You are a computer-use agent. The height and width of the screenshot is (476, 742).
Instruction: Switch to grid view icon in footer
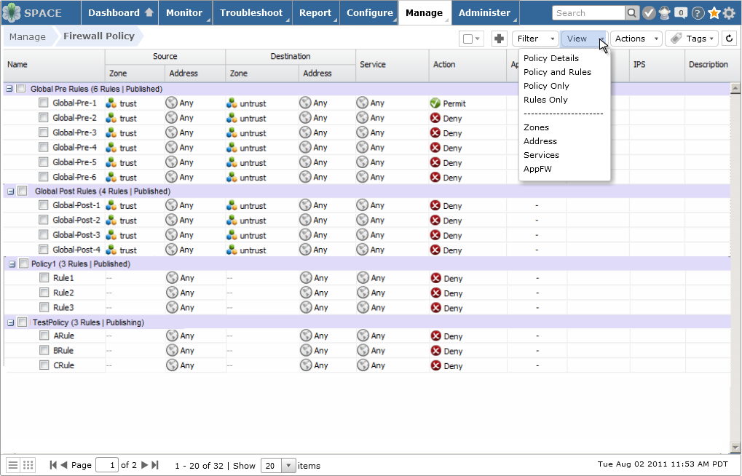tap(28, 465)
